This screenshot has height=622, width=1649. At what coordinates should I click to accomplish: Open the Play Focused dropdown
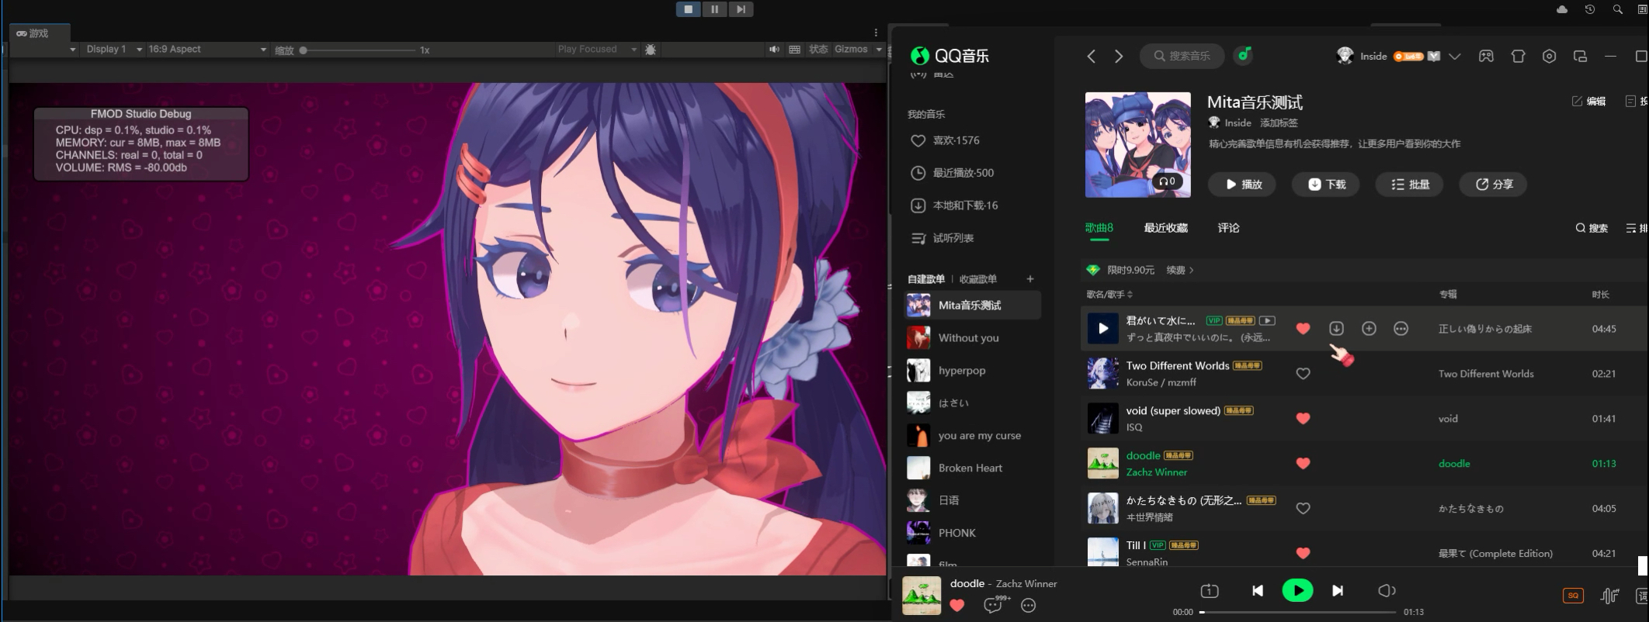tap(596, 49)
